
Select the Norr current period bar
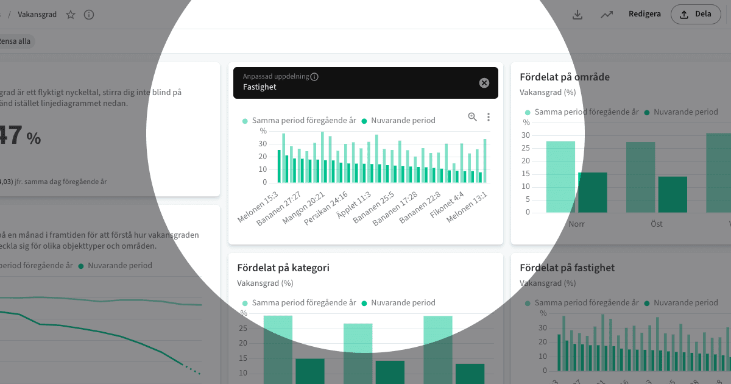point(593,193)
